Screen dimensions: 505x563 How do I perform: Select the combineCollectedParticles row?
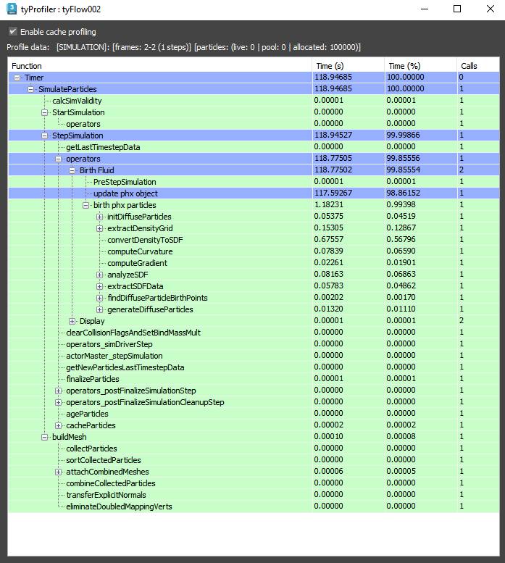[254, 483]
